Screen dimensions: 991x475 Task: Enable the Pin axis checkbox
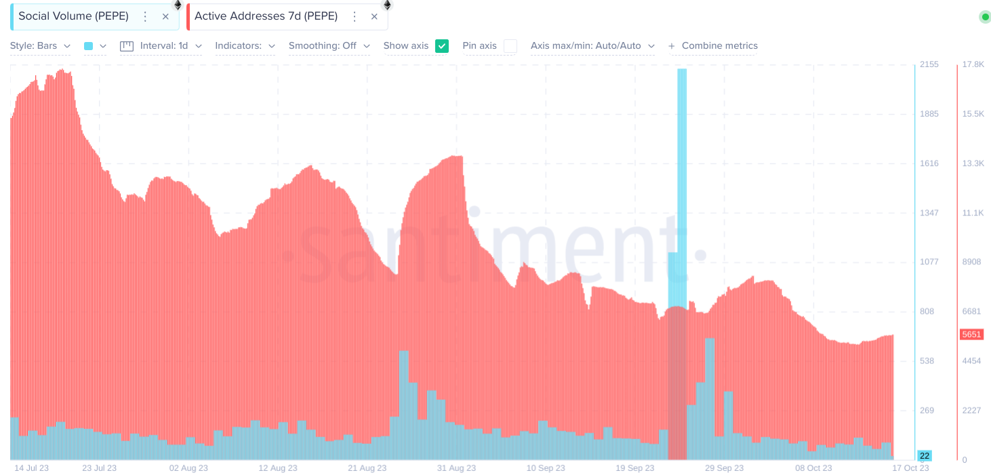pyautogui.click(x=510, y=46)
